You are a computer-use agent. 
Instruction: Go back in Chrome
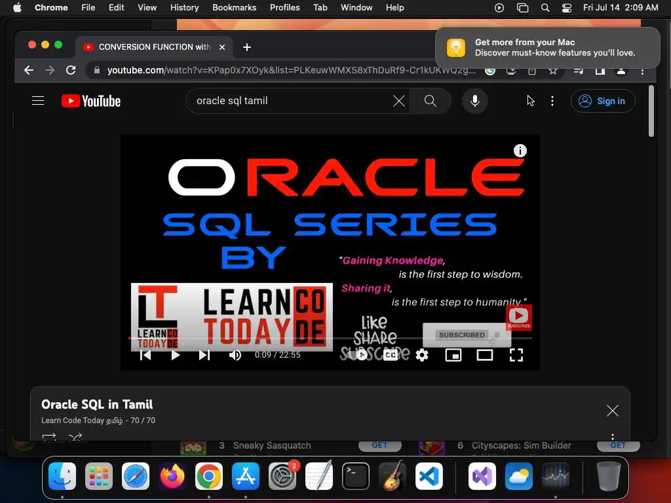tap(29, 70)
